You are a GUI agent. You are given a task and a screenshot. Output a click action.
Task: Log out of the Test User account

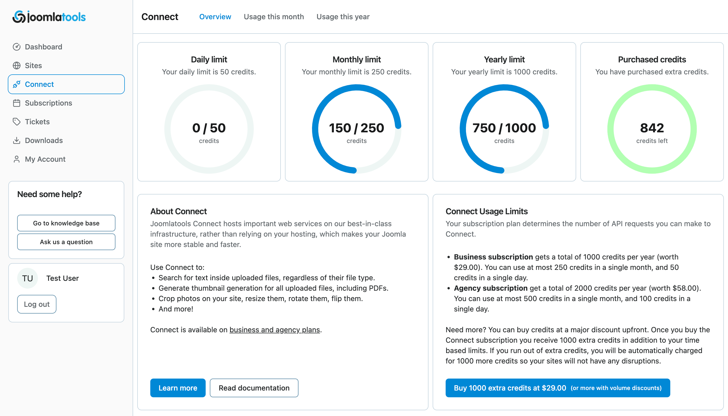coord(37,304)
